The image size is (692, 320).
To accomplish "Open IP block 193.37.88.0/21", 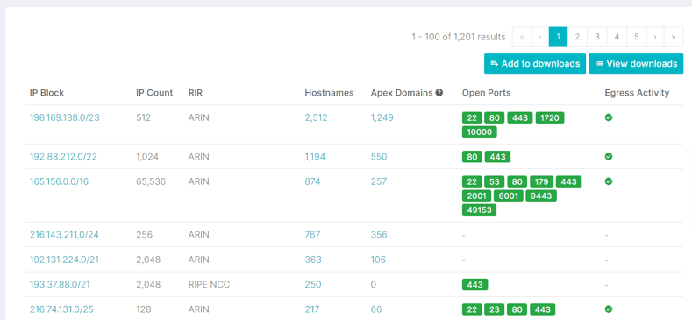I will pyautogui.click(x=60, y=284).
